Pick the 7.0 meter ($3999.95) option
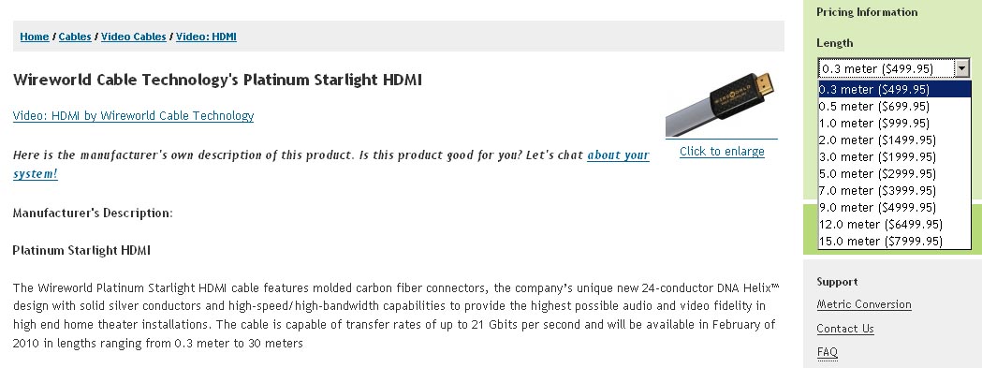Screen dimensions: 982x368 (894, 191)
